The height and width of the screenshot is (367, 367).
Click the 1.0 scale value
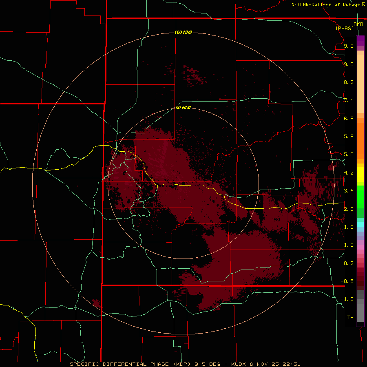pos(349,245)
